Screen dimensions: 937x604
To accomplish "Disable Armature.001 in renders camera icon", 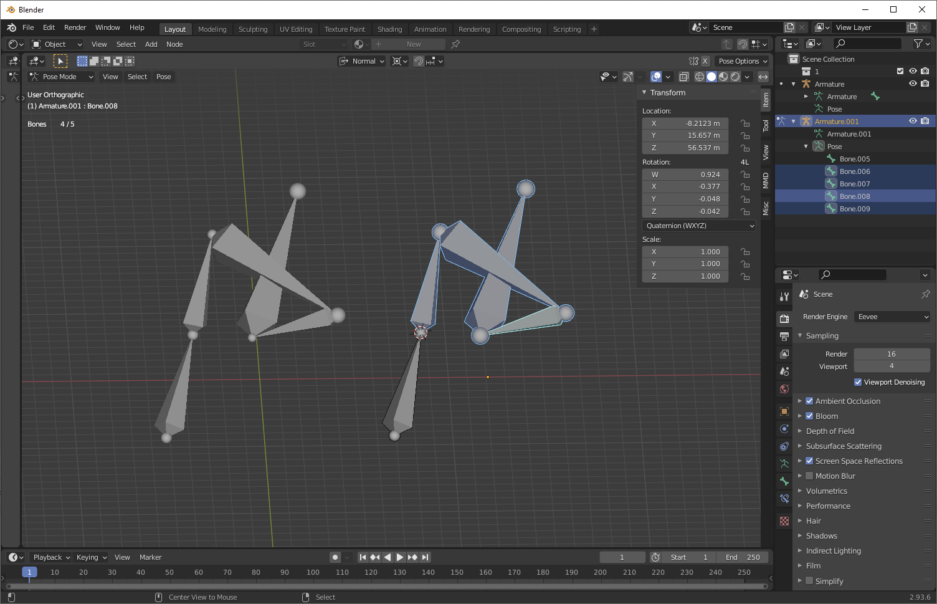I will [x=925, y=121].
